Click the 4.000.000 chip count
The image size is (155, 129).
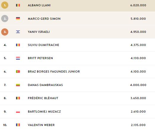point(138,85)
